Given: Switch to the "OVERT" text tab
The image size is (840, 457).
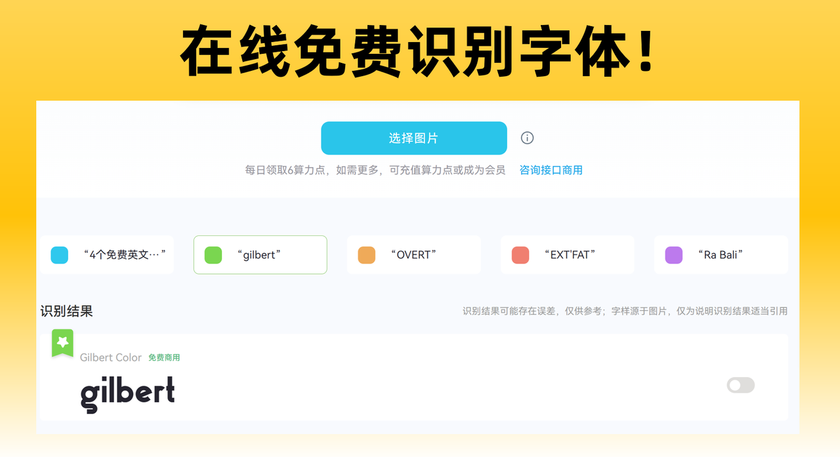Looking at the screenshot, I should click(x=413, y=255).
